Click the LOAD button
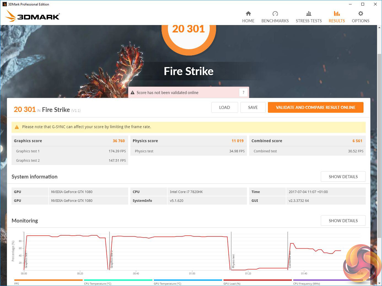 225,108
